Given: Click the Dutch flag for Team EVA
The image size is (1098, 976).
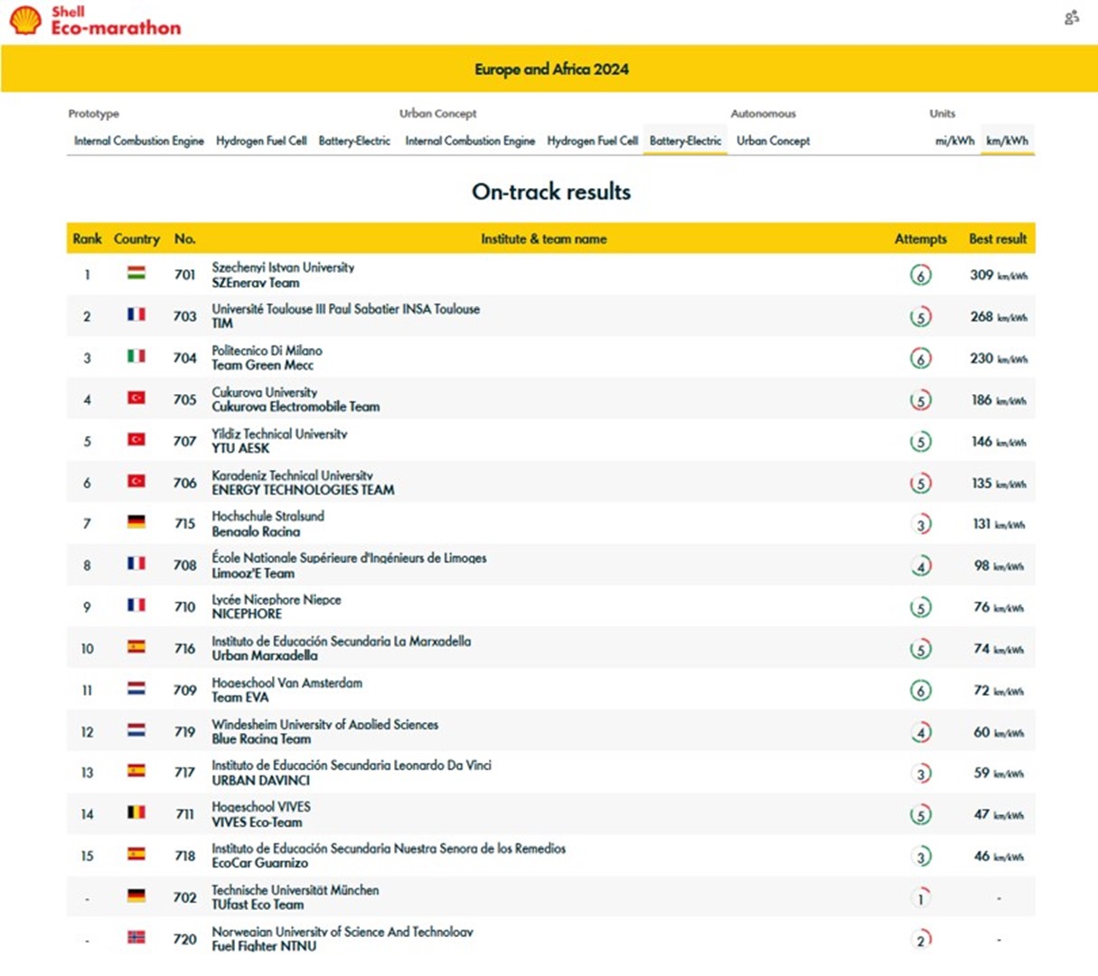Looking at the screenshot, I should (136, 689).
